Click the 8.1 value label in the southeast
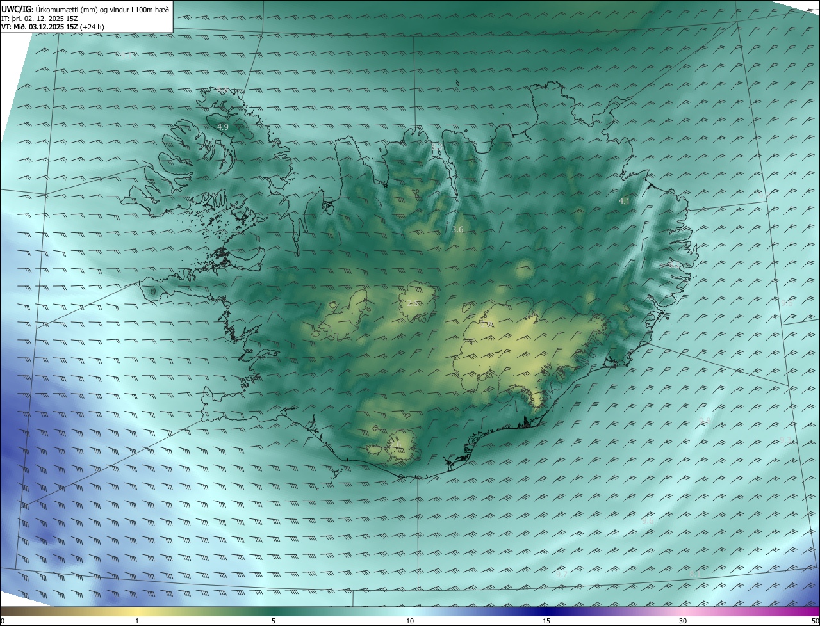820x626 pixels. [694, 574]
